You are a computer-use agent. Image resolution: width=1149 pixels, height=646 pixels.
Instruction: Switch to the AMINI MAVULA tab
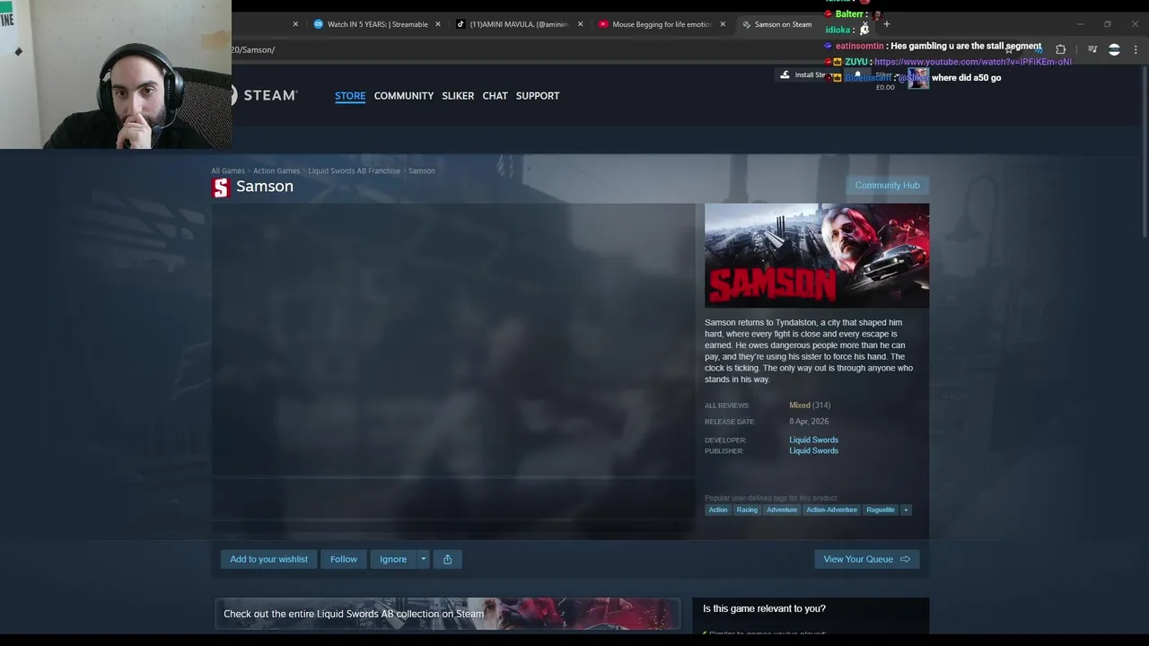[519, 24]
